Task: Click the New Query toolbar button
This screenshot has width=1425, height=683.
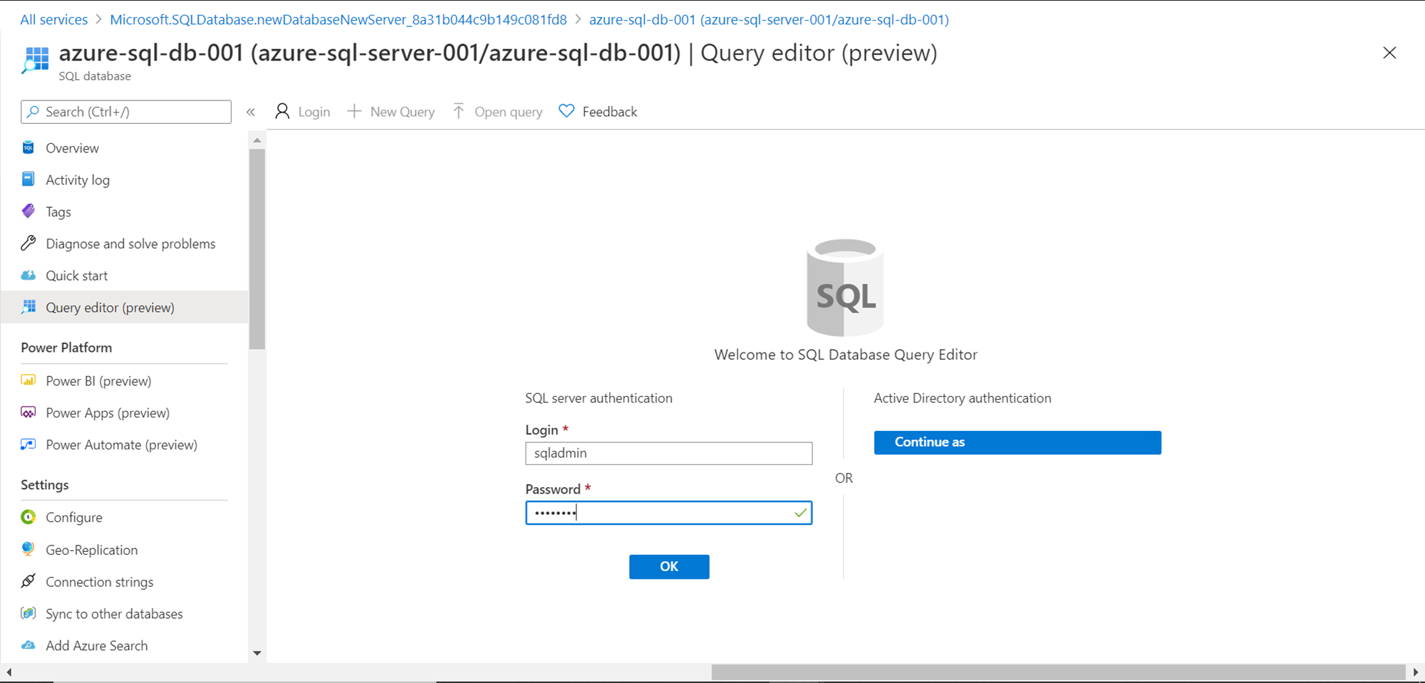Action: [x=391, y=112]
